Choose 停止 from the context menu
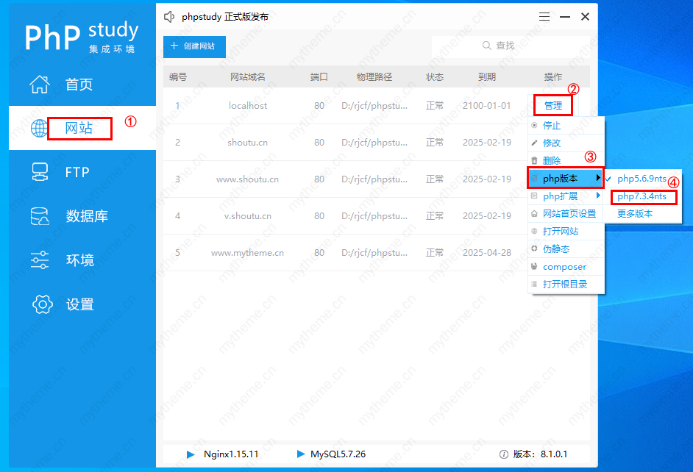 pyautogui.click(x=552, y=126)
